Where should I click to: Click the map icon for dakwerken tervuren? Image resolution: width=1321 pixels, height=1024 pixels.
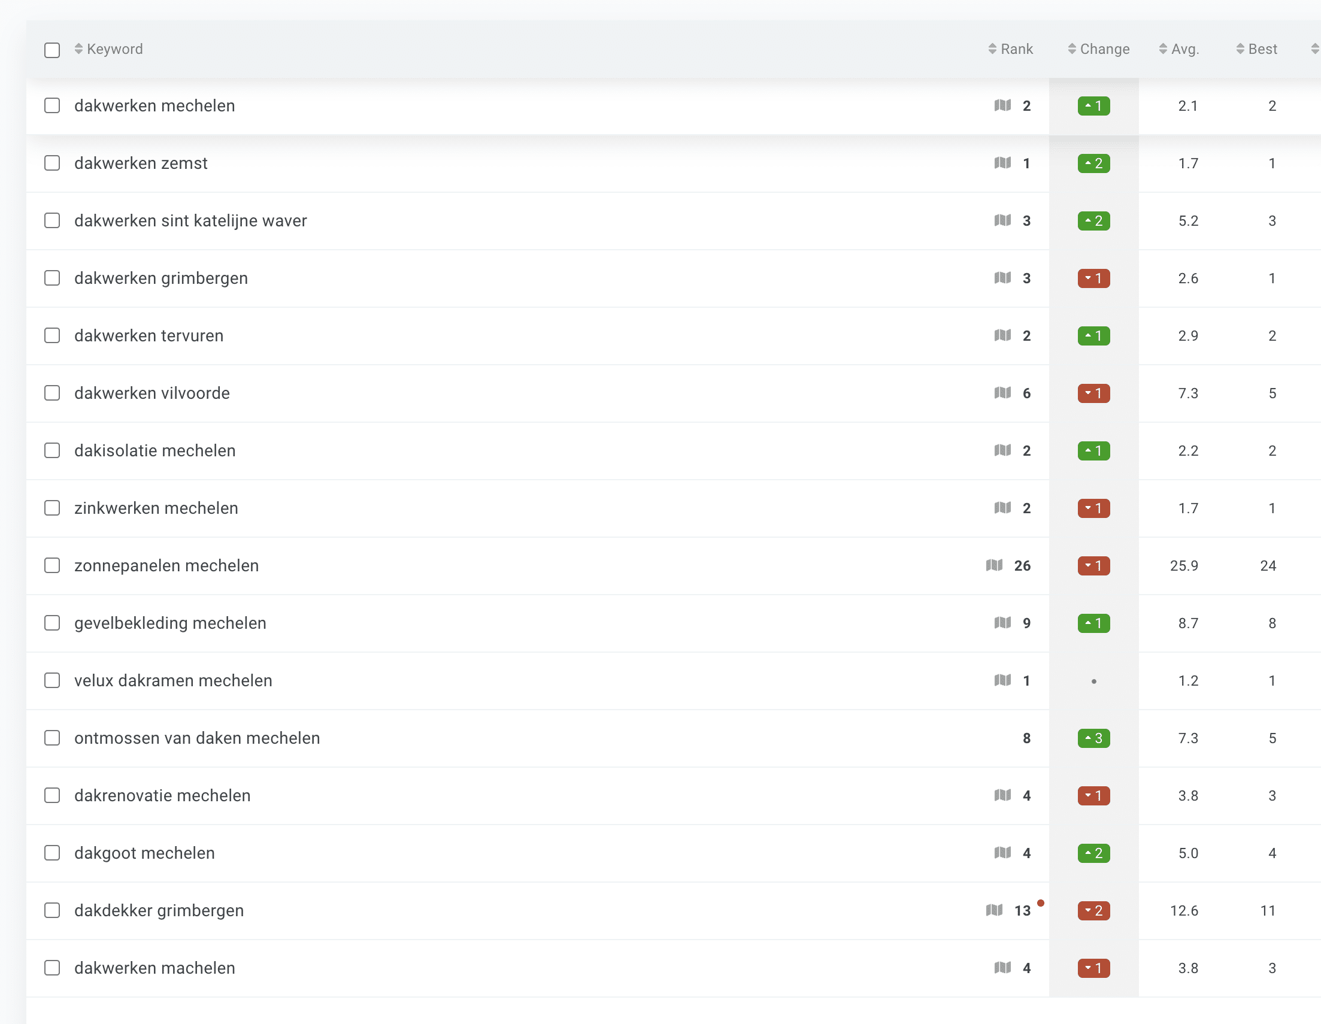pos(1002,335)
